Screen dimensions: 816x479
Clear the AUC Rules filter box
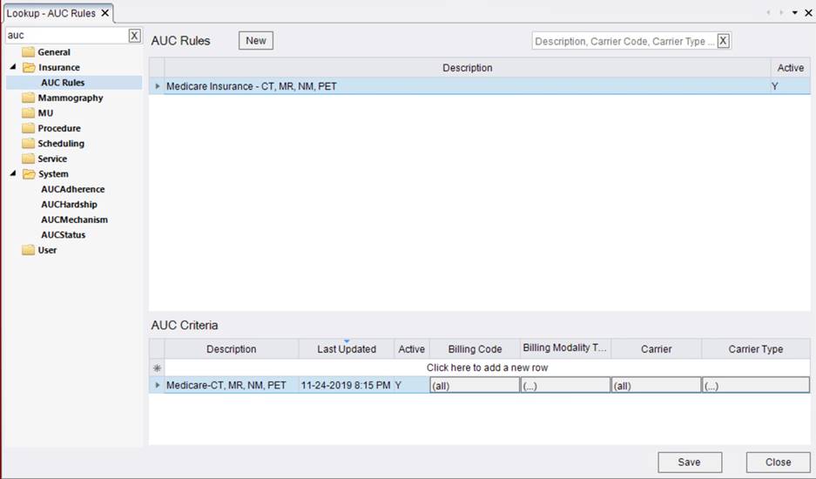[x=723, y=41]
